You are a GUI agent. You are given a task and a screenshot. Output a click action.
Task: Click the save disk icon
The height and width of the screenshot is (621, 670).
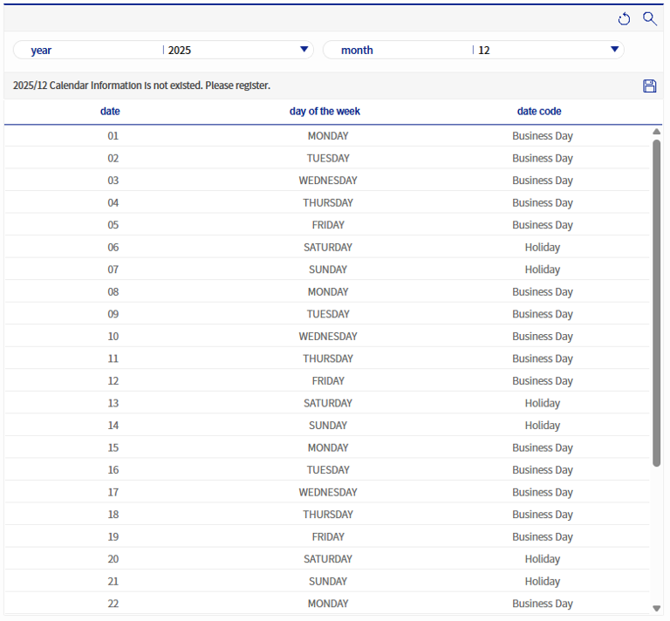pyautogui.click(x=649, y=85)
